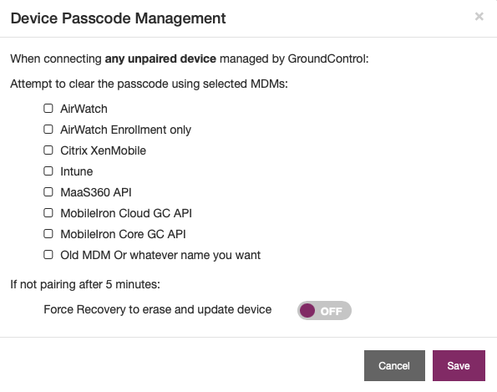Check the AirWatch checkbox

pyautogui.click(x=48, y=109)
